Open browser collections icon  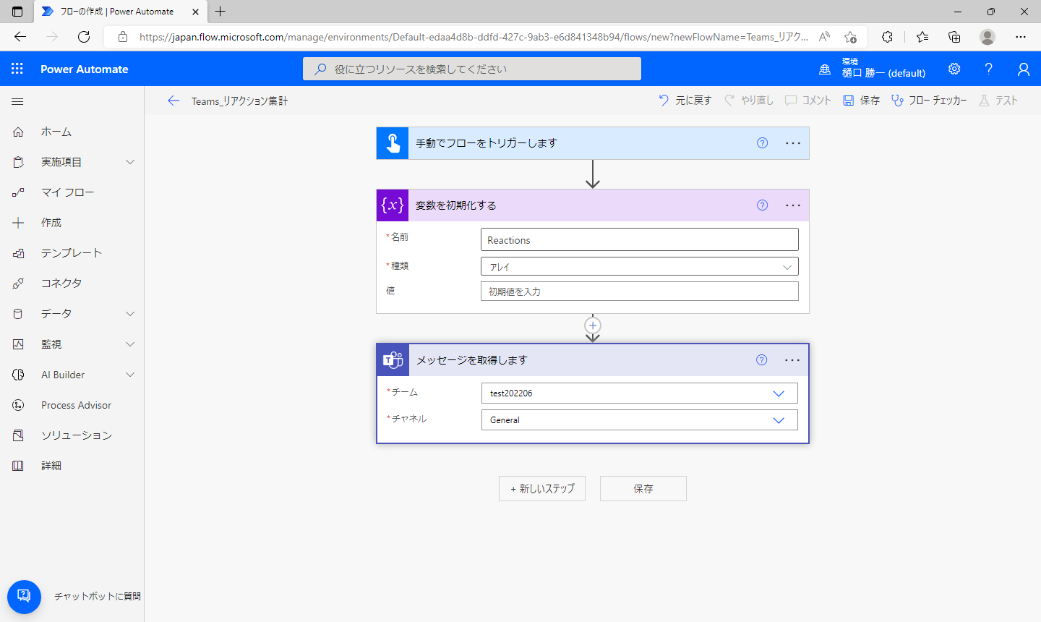pyautogui.click(x=954, y=37)
